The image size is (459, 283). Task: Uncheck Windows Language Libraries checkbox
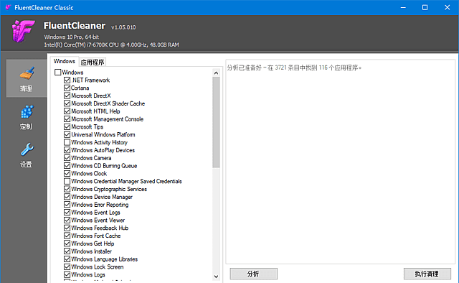point(67,259)
